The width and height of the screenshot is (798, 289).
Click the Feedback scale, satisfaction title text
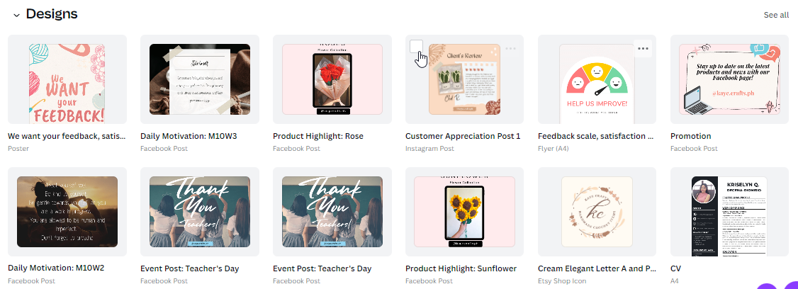pos(595,136)
